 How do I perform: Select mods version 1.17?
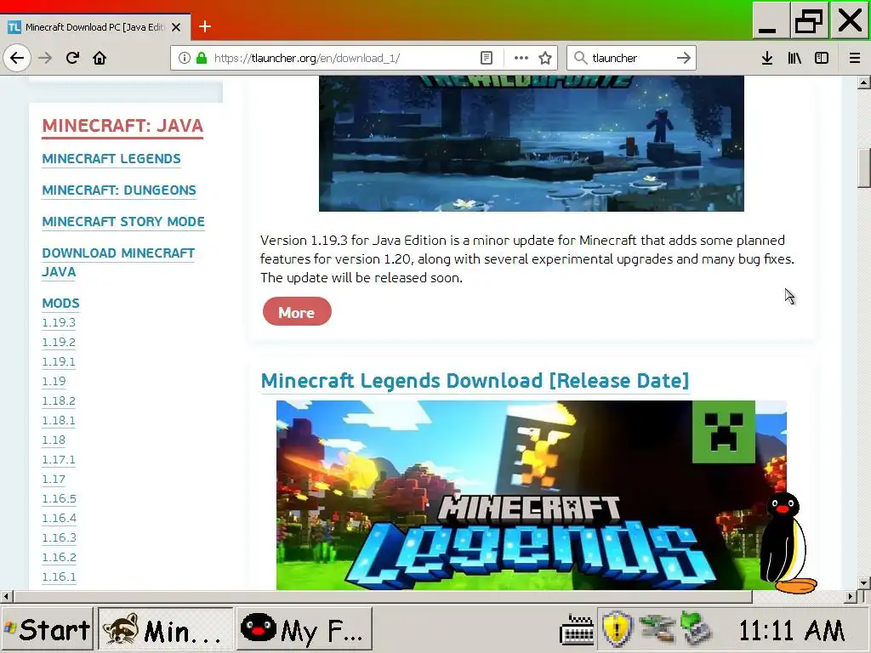coord(54,480)
